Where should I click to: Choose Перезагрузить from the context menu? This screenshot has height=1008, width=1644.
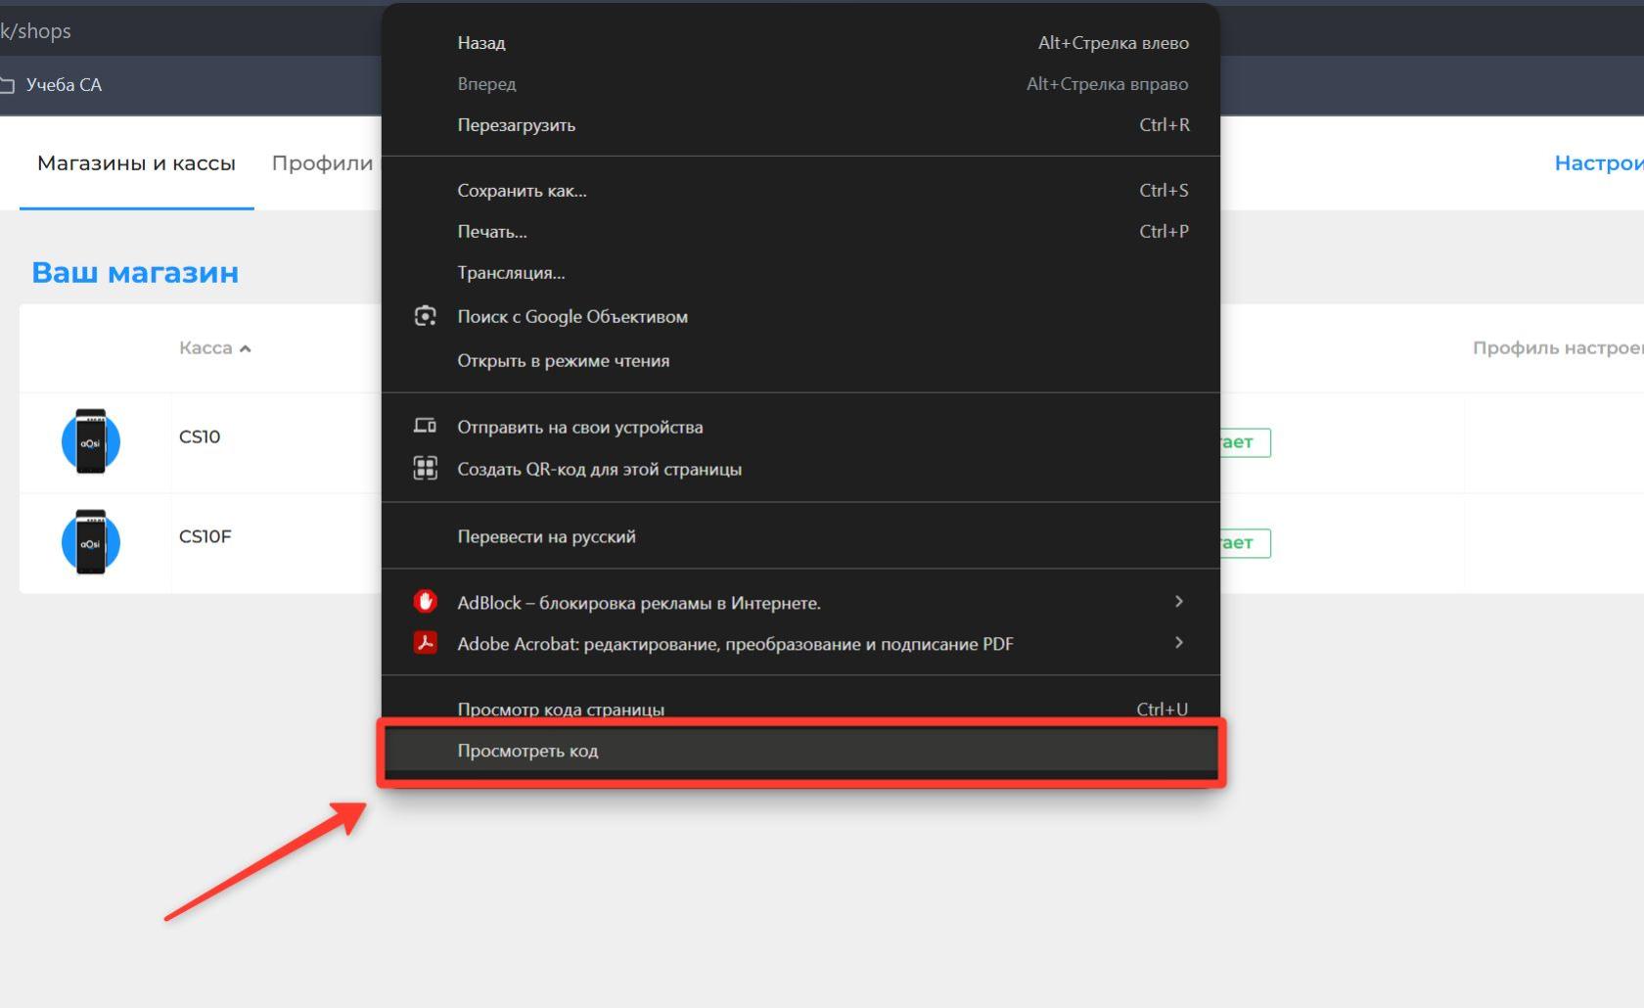[516, 125]
